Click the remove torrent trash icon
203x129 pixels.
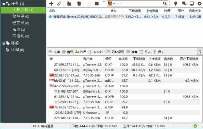click(79, 3)
